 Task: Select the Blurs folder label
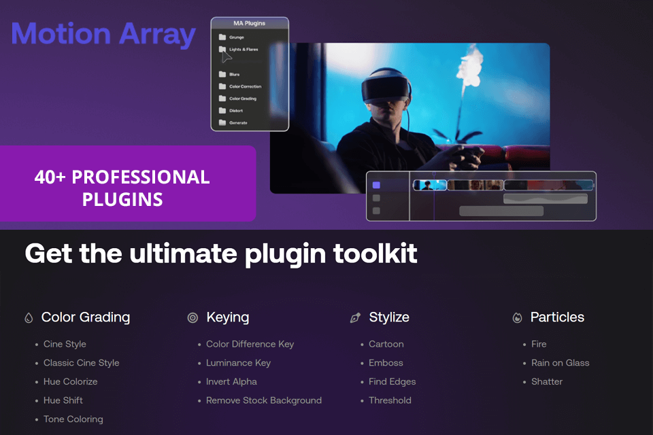tap(235, 75)
